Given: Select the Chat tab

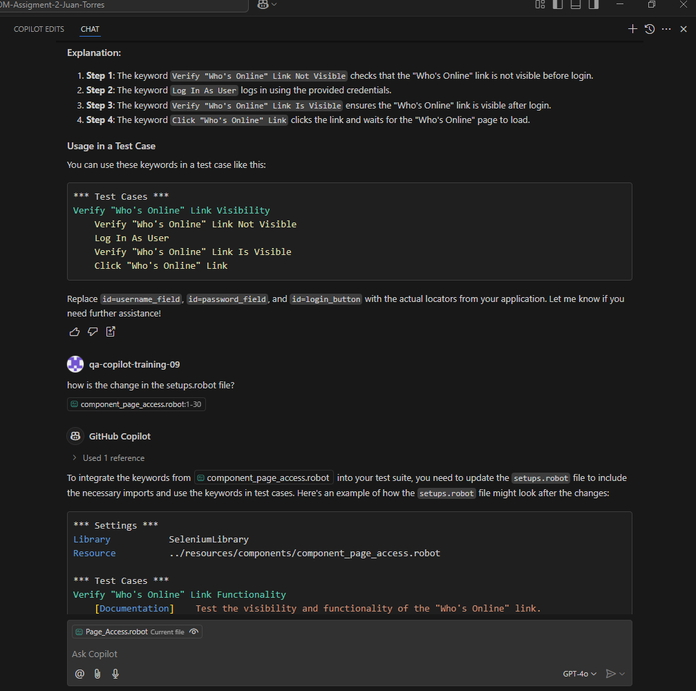Looking at the screenshot, I should [90, 29].
